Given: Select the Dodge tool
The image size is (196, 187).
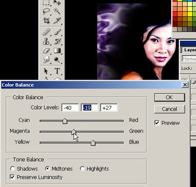Looking at the screenshot, I should 57,60.
